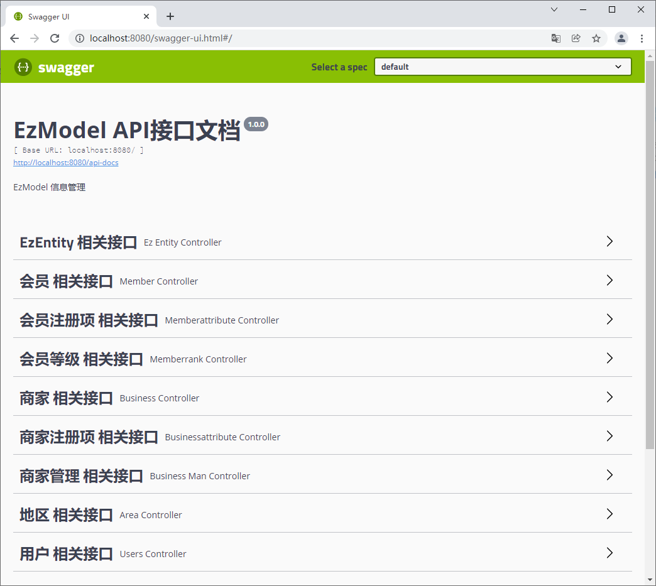Expand the Businessattribute Controller section arrow

(610, 436)
